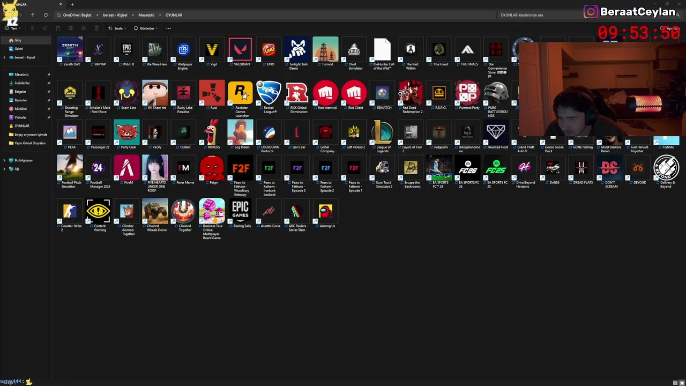This screenshot has width=686, height=386.
Task: Open the UNO game shortcut
Action: [x=269, y=51]
